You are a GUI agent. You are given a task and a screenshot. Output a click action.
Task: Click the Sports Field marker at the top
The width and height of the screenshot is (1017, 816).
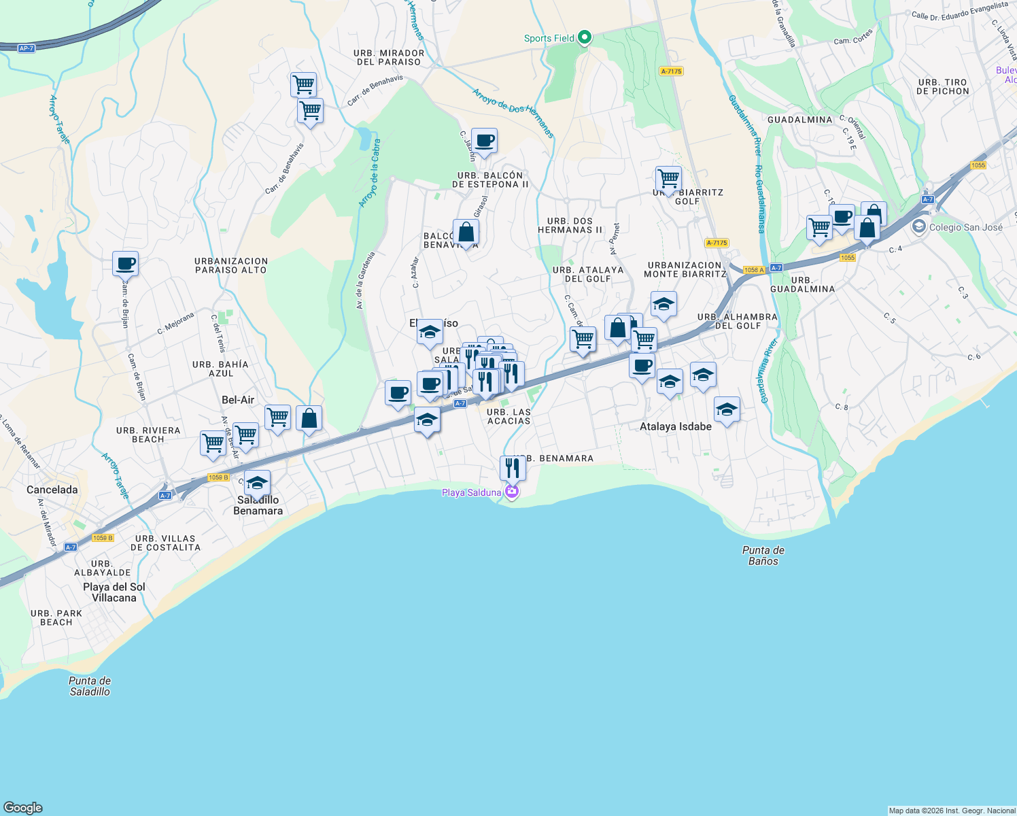tap(583, 37)
